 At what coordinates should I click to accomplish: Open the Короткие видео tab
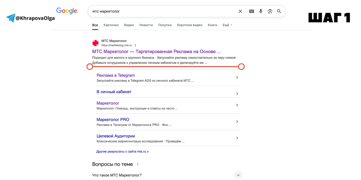[x=190, y=25]
